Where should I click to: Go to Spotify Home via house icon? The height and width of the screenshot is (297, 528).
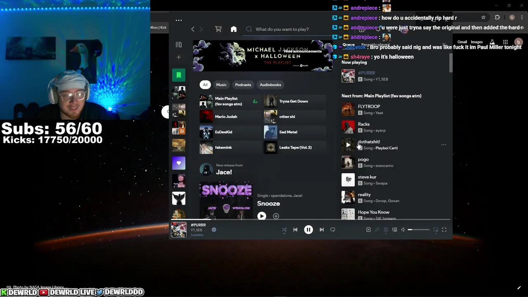(233, 29)
